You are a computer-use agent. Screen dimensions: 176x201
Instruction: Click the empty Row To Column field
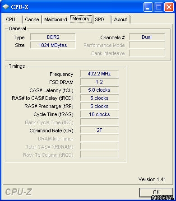tap(99, 154)
